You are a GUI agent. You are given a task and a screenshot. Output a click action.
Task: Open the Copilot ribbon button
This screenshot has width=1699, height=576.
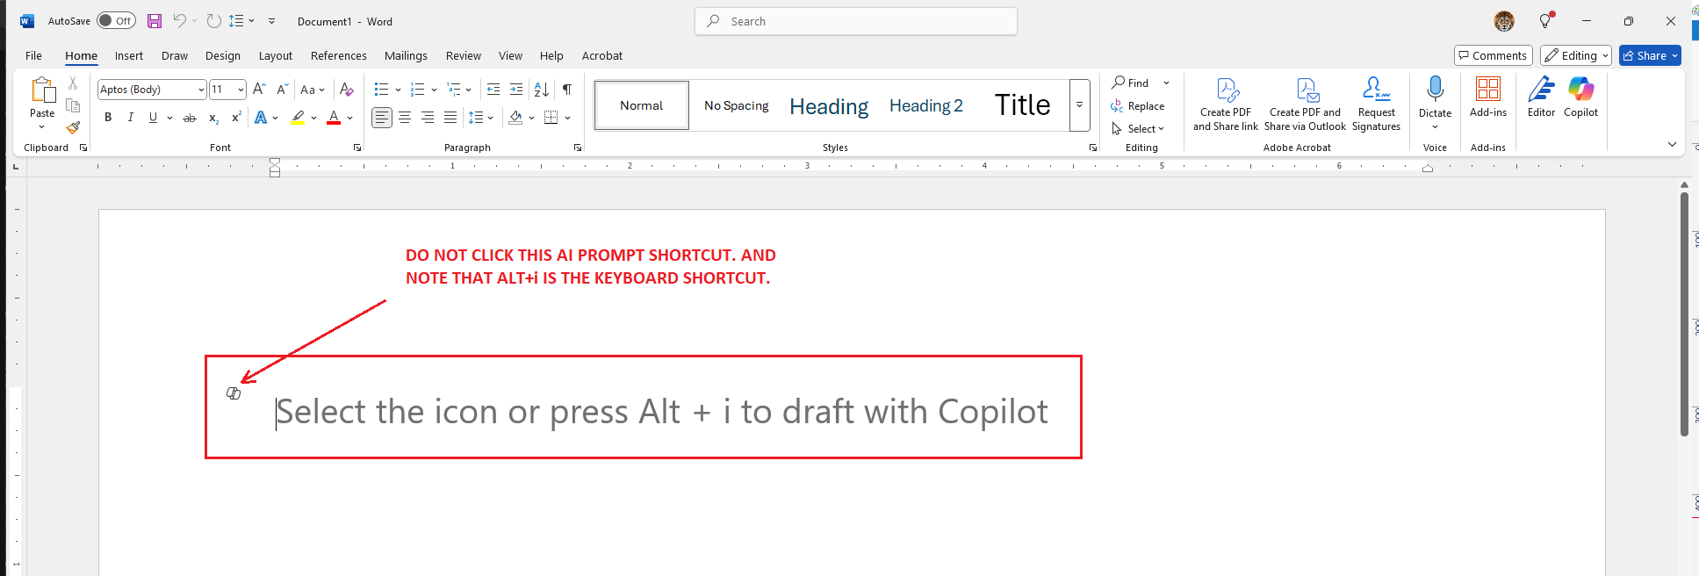click(x=1580, y=97)
